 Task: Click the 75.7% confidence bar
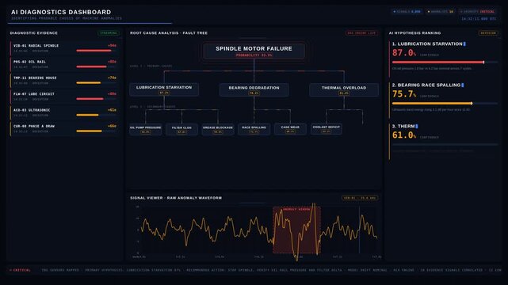click(x=445, y=104)
